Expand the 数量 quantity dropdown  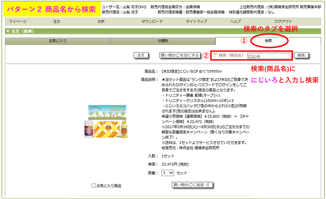tap(167, 172)
